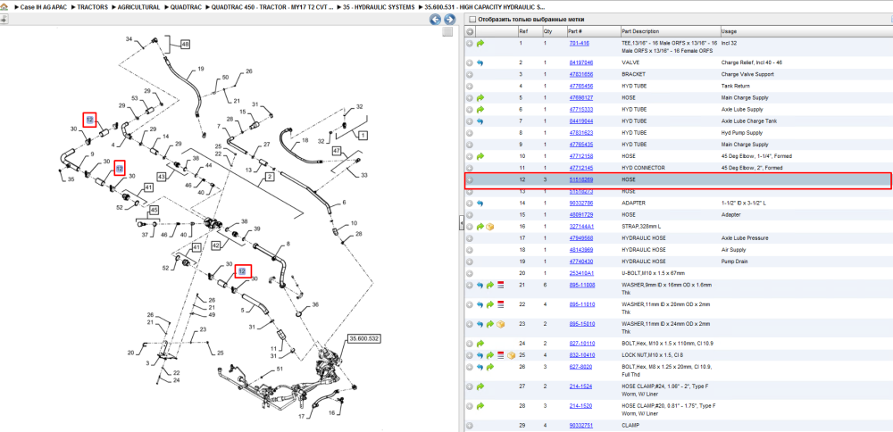Click the small square button at diagram corner

click(448, 32)
